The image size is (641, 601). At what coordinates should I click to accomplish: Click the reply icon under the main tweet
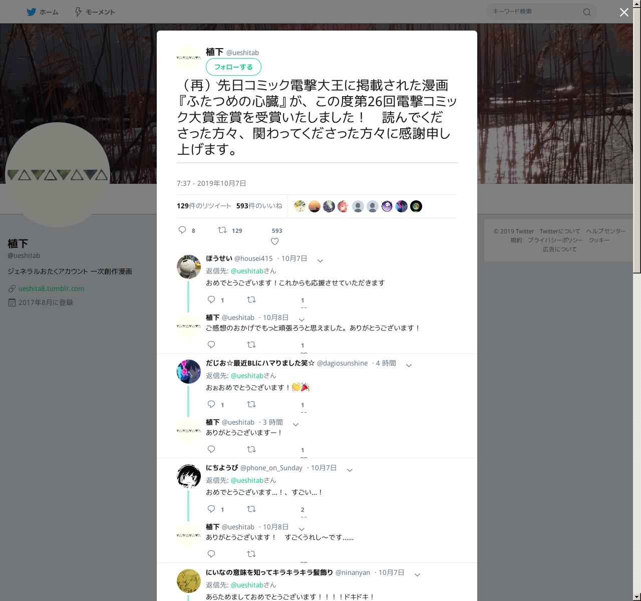point(182,230)
